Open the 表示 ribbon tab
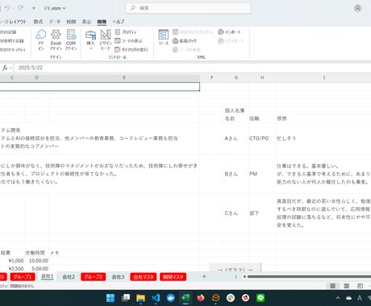The height and width of the screenshot is (306, 371). click(86, 22)
